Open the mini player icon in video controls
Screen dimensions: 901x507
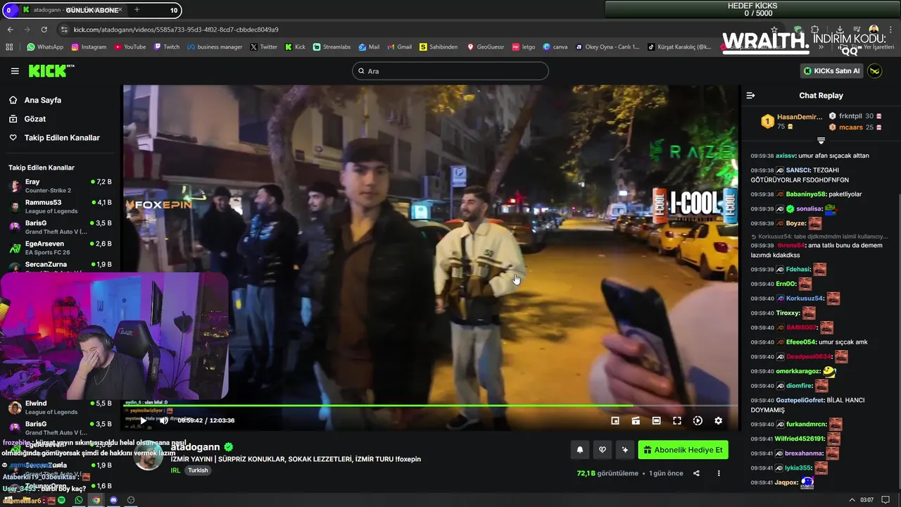(x=615, y=420)
